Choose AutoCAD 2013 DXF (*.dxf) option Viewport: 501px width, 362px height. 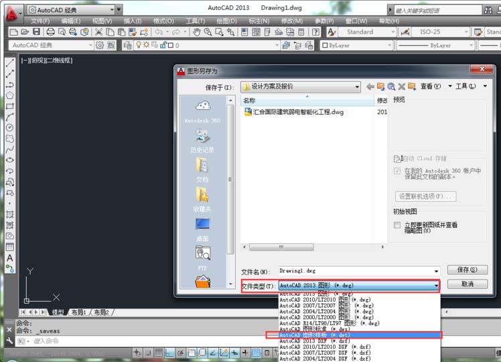click(360, 341)
